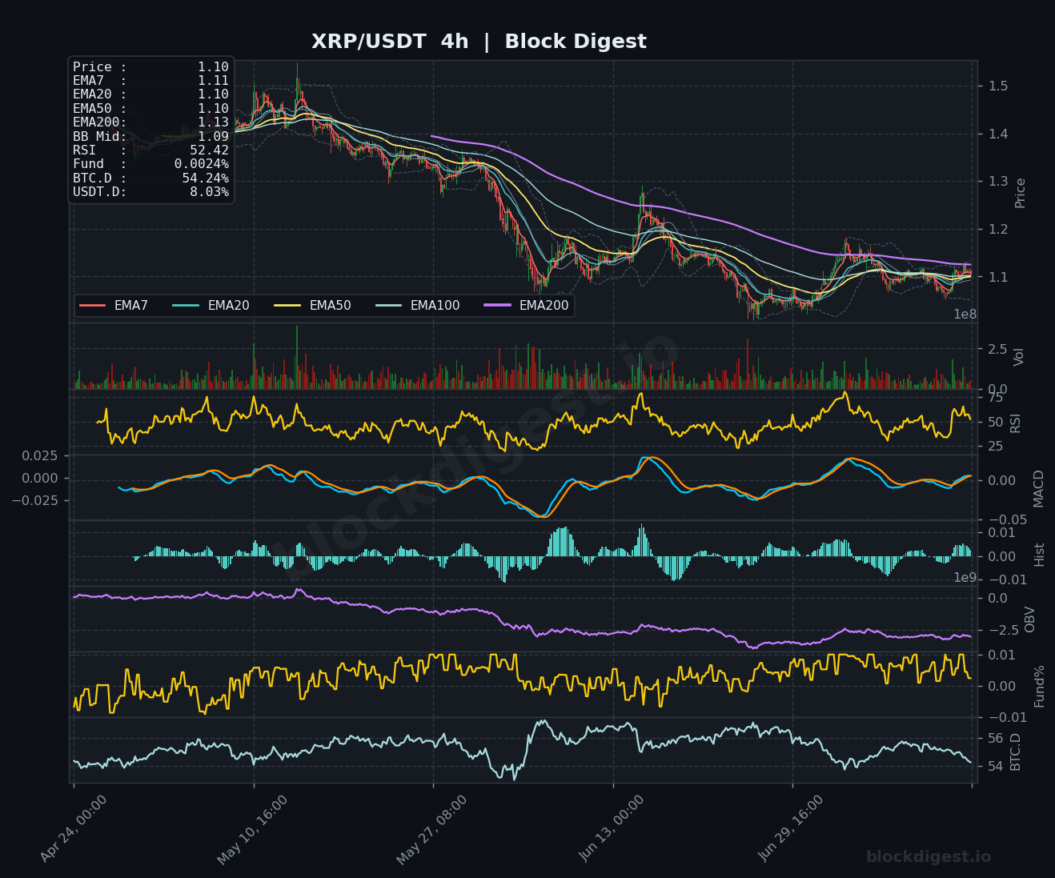Image resolution: width=1055 pixels, height=878 pixels.
Task: Click the MACD axis label
Action: (x=1038, y=488)
